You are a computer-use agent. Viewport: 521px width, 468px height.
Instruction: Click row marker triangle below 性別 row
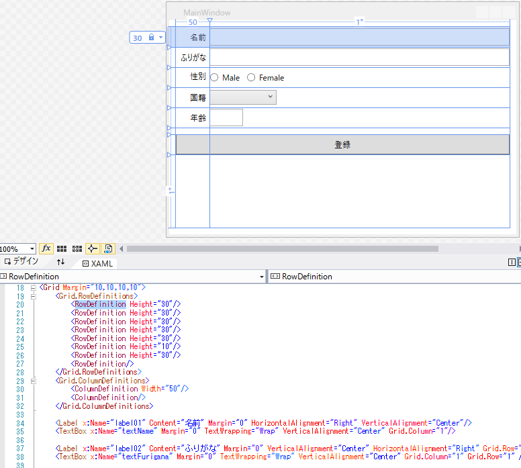[169, 88]
